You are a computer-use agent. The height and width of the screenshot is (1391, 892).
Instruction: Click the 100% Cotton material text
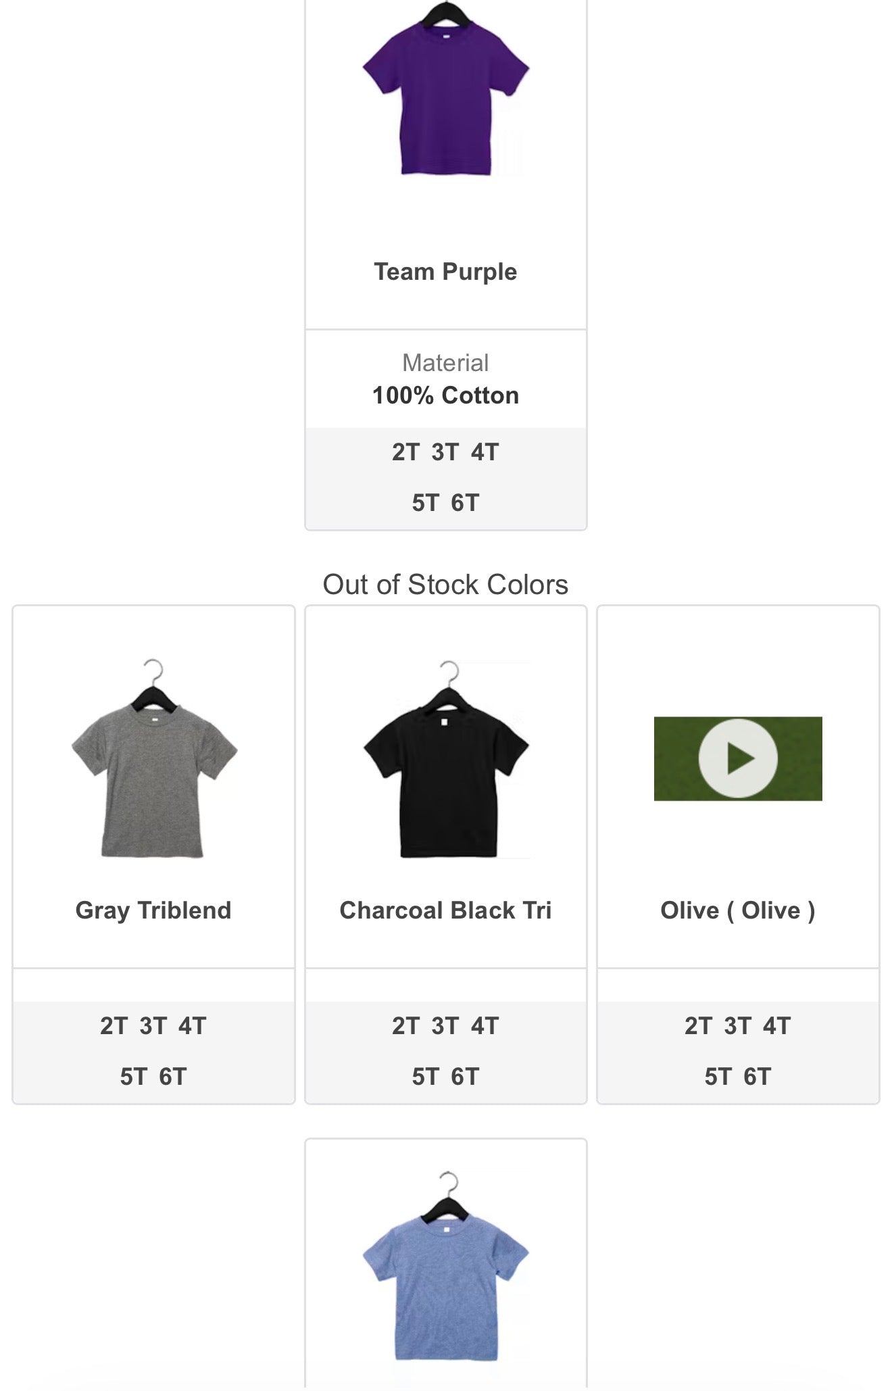[445, 395]
